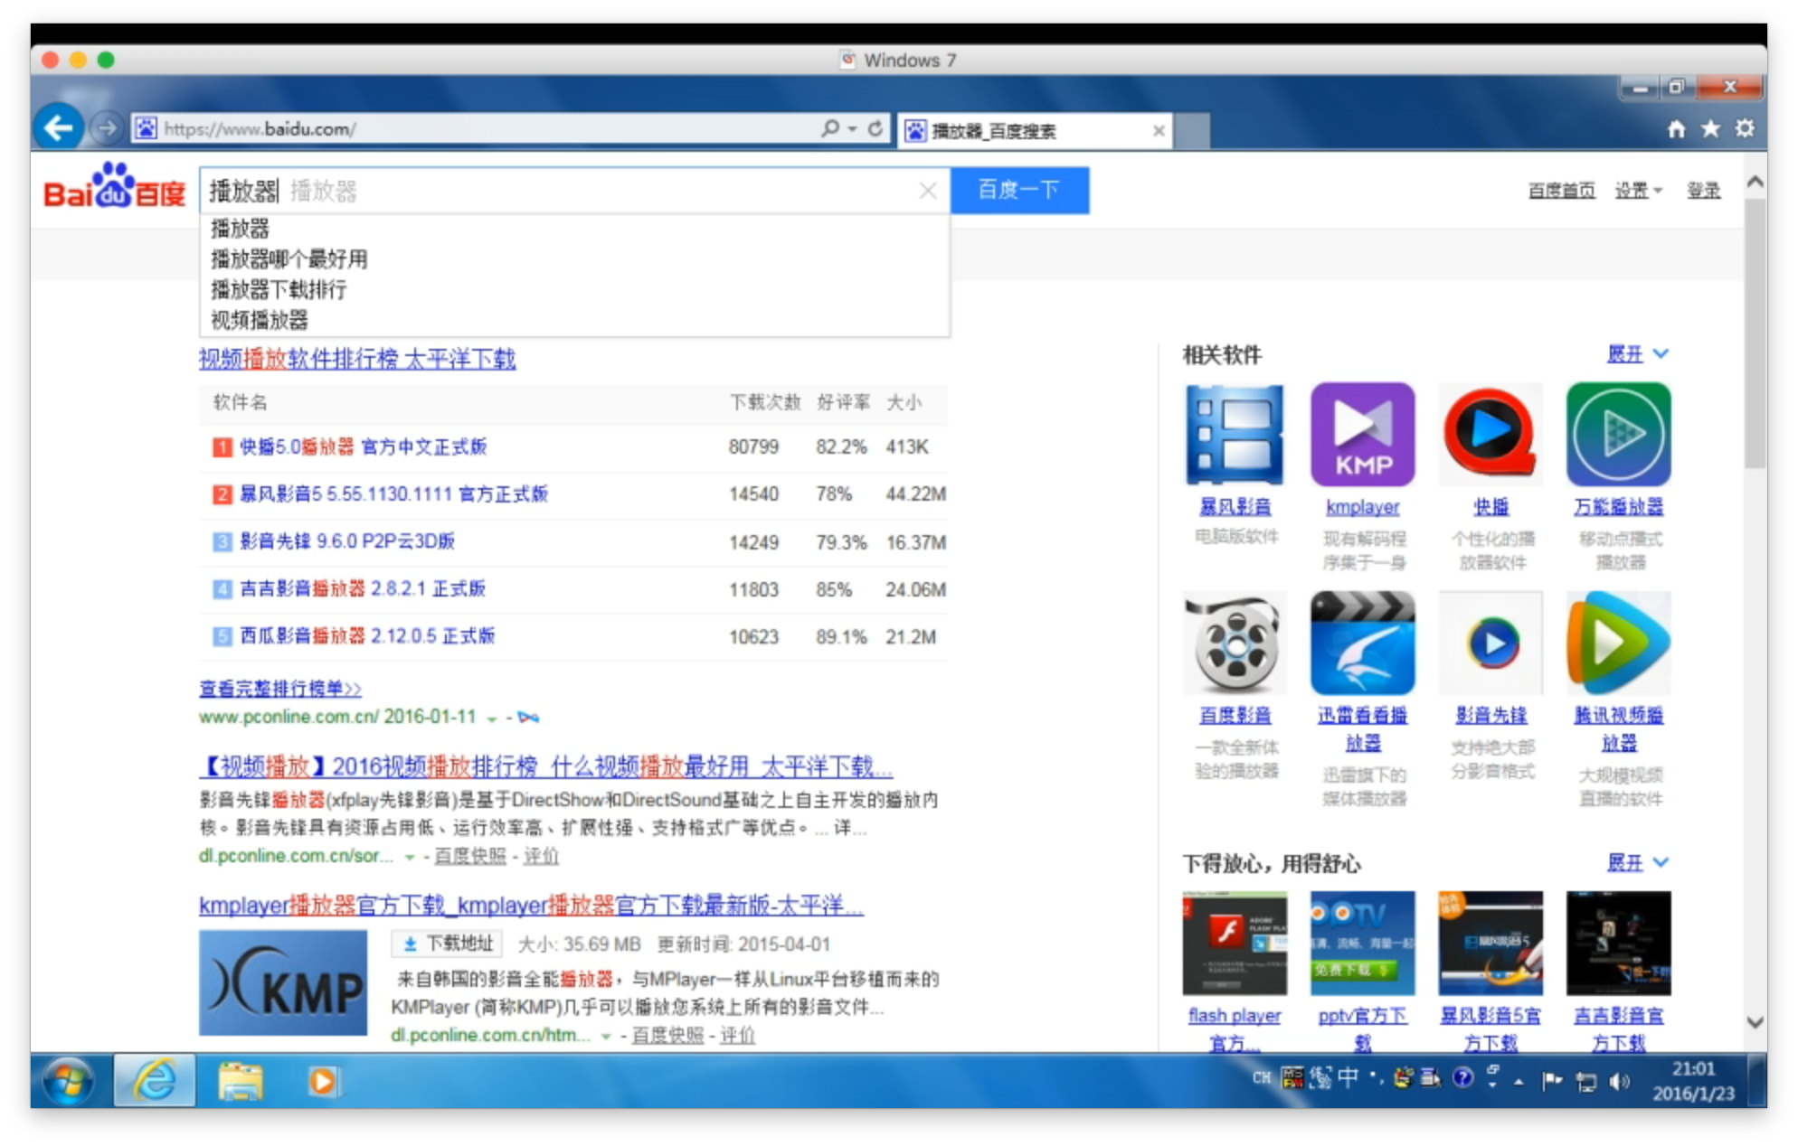Click the blue help question tray icon
The image size is (1798, 1146).
coord(1462,1078)
